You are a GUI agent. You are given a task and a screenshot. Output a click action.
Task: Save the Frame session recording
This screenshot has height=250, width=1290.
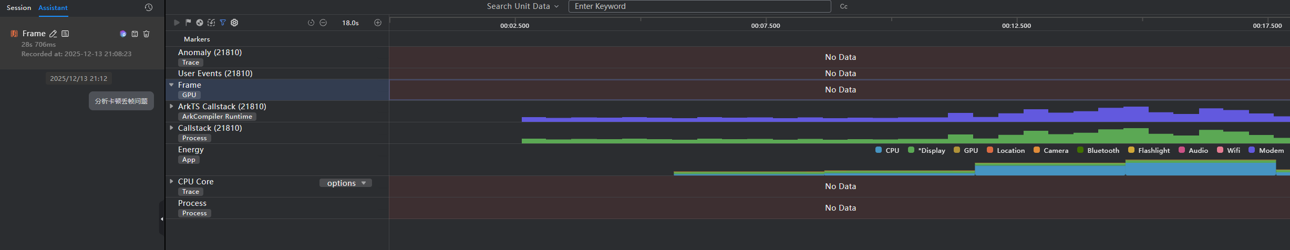tap(135, 34)
